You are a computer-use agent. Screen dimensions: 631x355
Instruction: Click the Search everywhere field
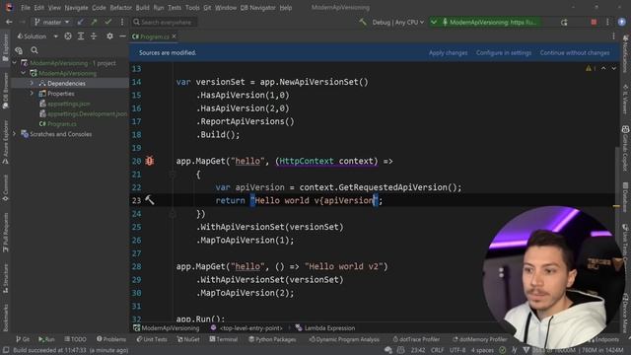(x=165, y=22)
